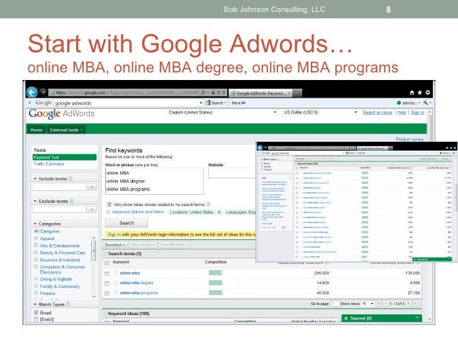Star the 'online mba degree' keyword
Screen dimensions: 458x344
[x=115, y=282]
